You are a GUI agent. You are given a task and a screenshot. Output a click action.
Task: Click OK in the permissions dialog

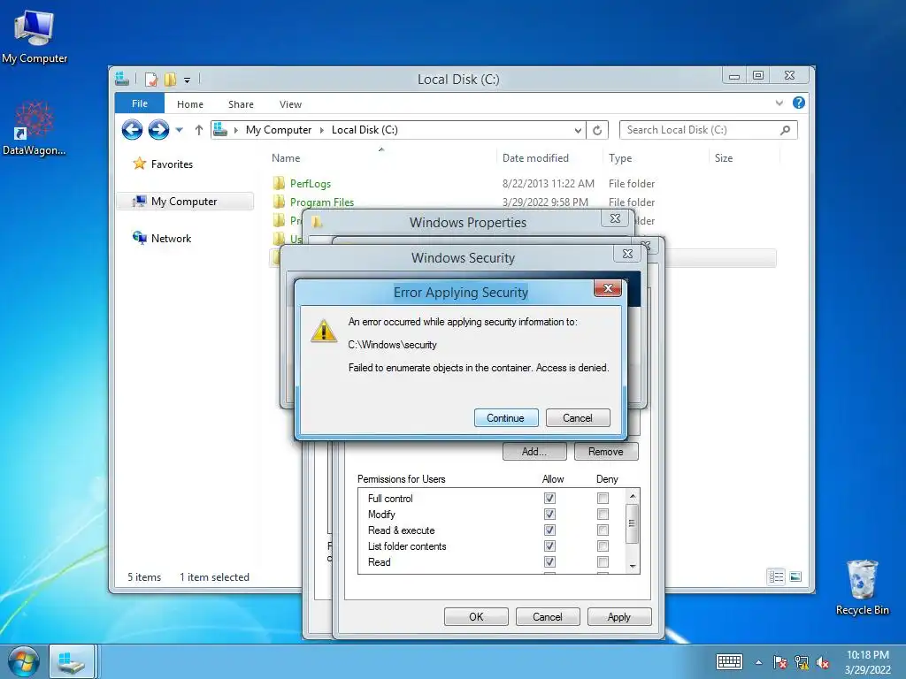pos(476,616)
